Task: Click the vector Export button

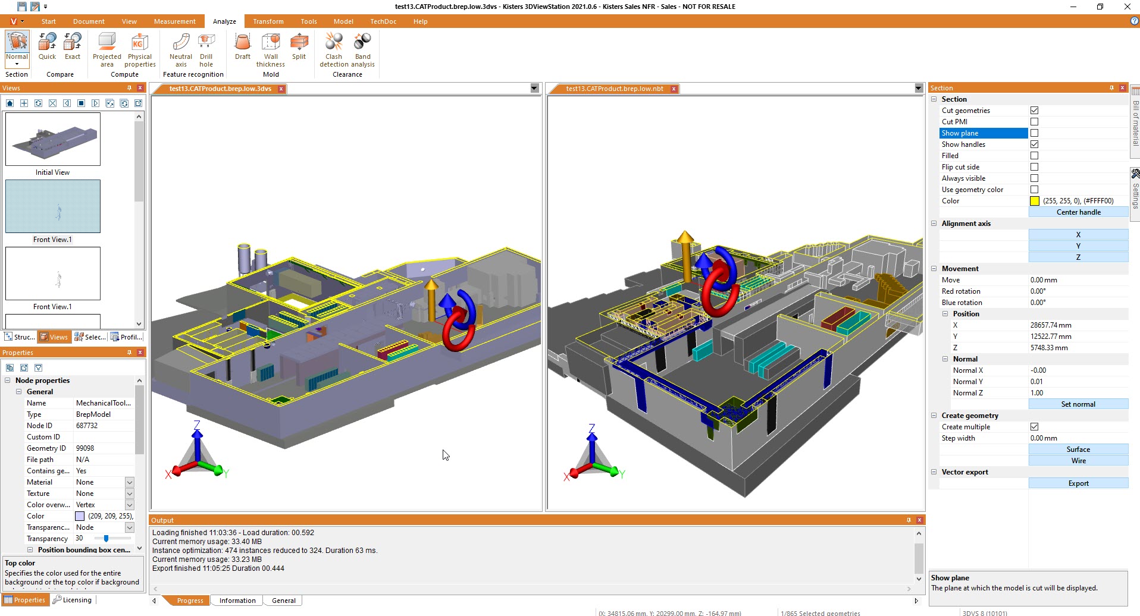Action: pos(1078,483)
